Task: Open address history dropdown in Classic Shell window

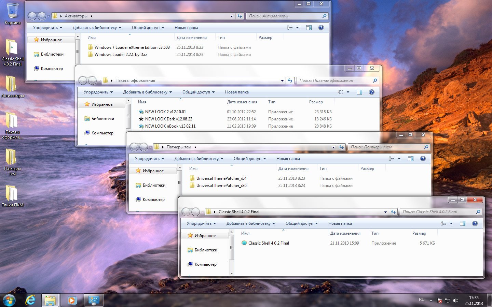Action: click(385, 212)
